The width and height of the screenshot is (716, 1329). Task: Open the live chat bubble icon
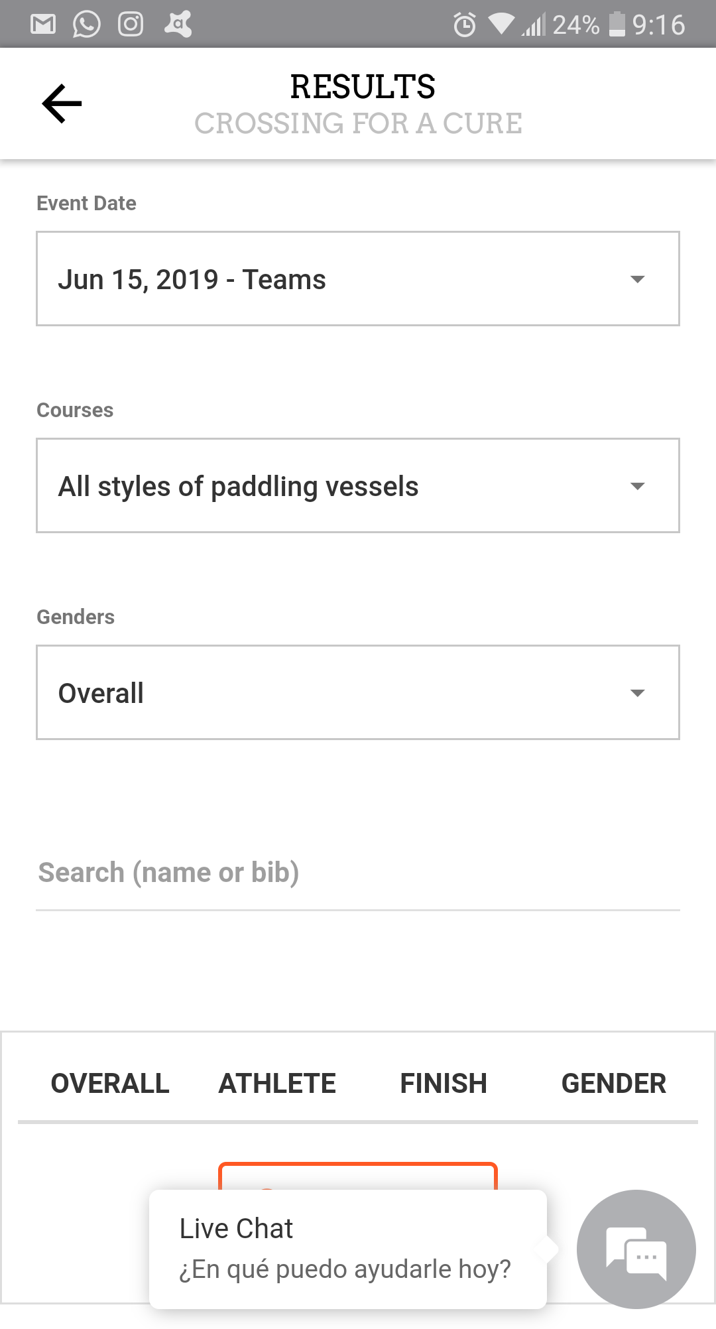636,1249
